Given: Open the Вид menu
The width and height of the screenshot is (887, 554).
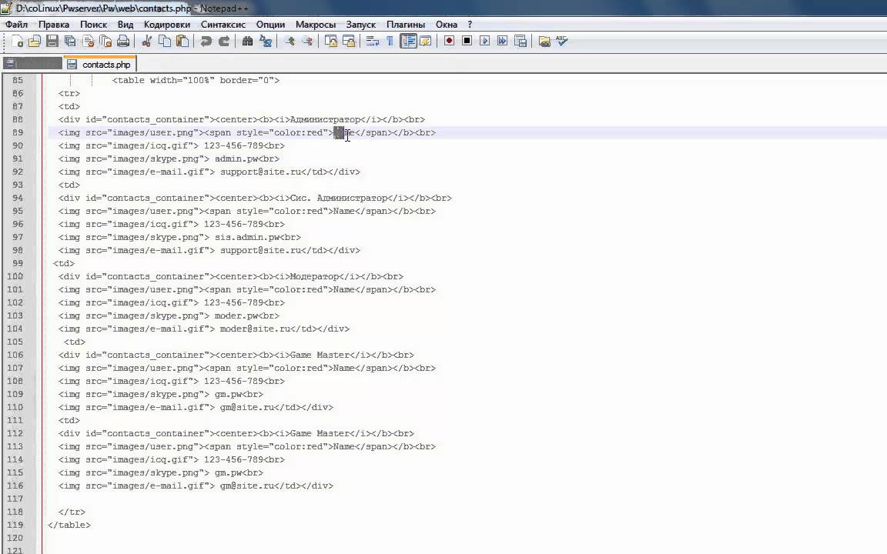Looking at the screenshot, I should coord(125,25).
